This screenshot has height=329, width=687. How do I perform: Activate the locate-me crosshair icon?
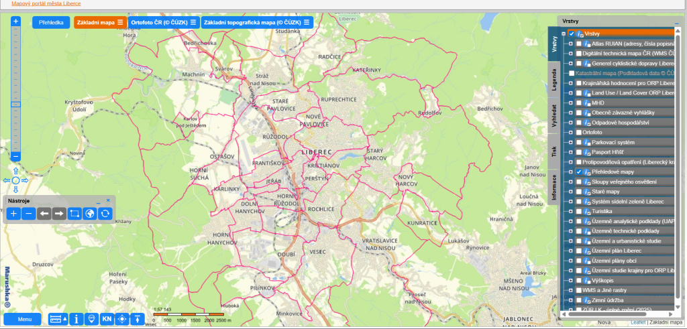pyautogui.click(x=122, y=320)
